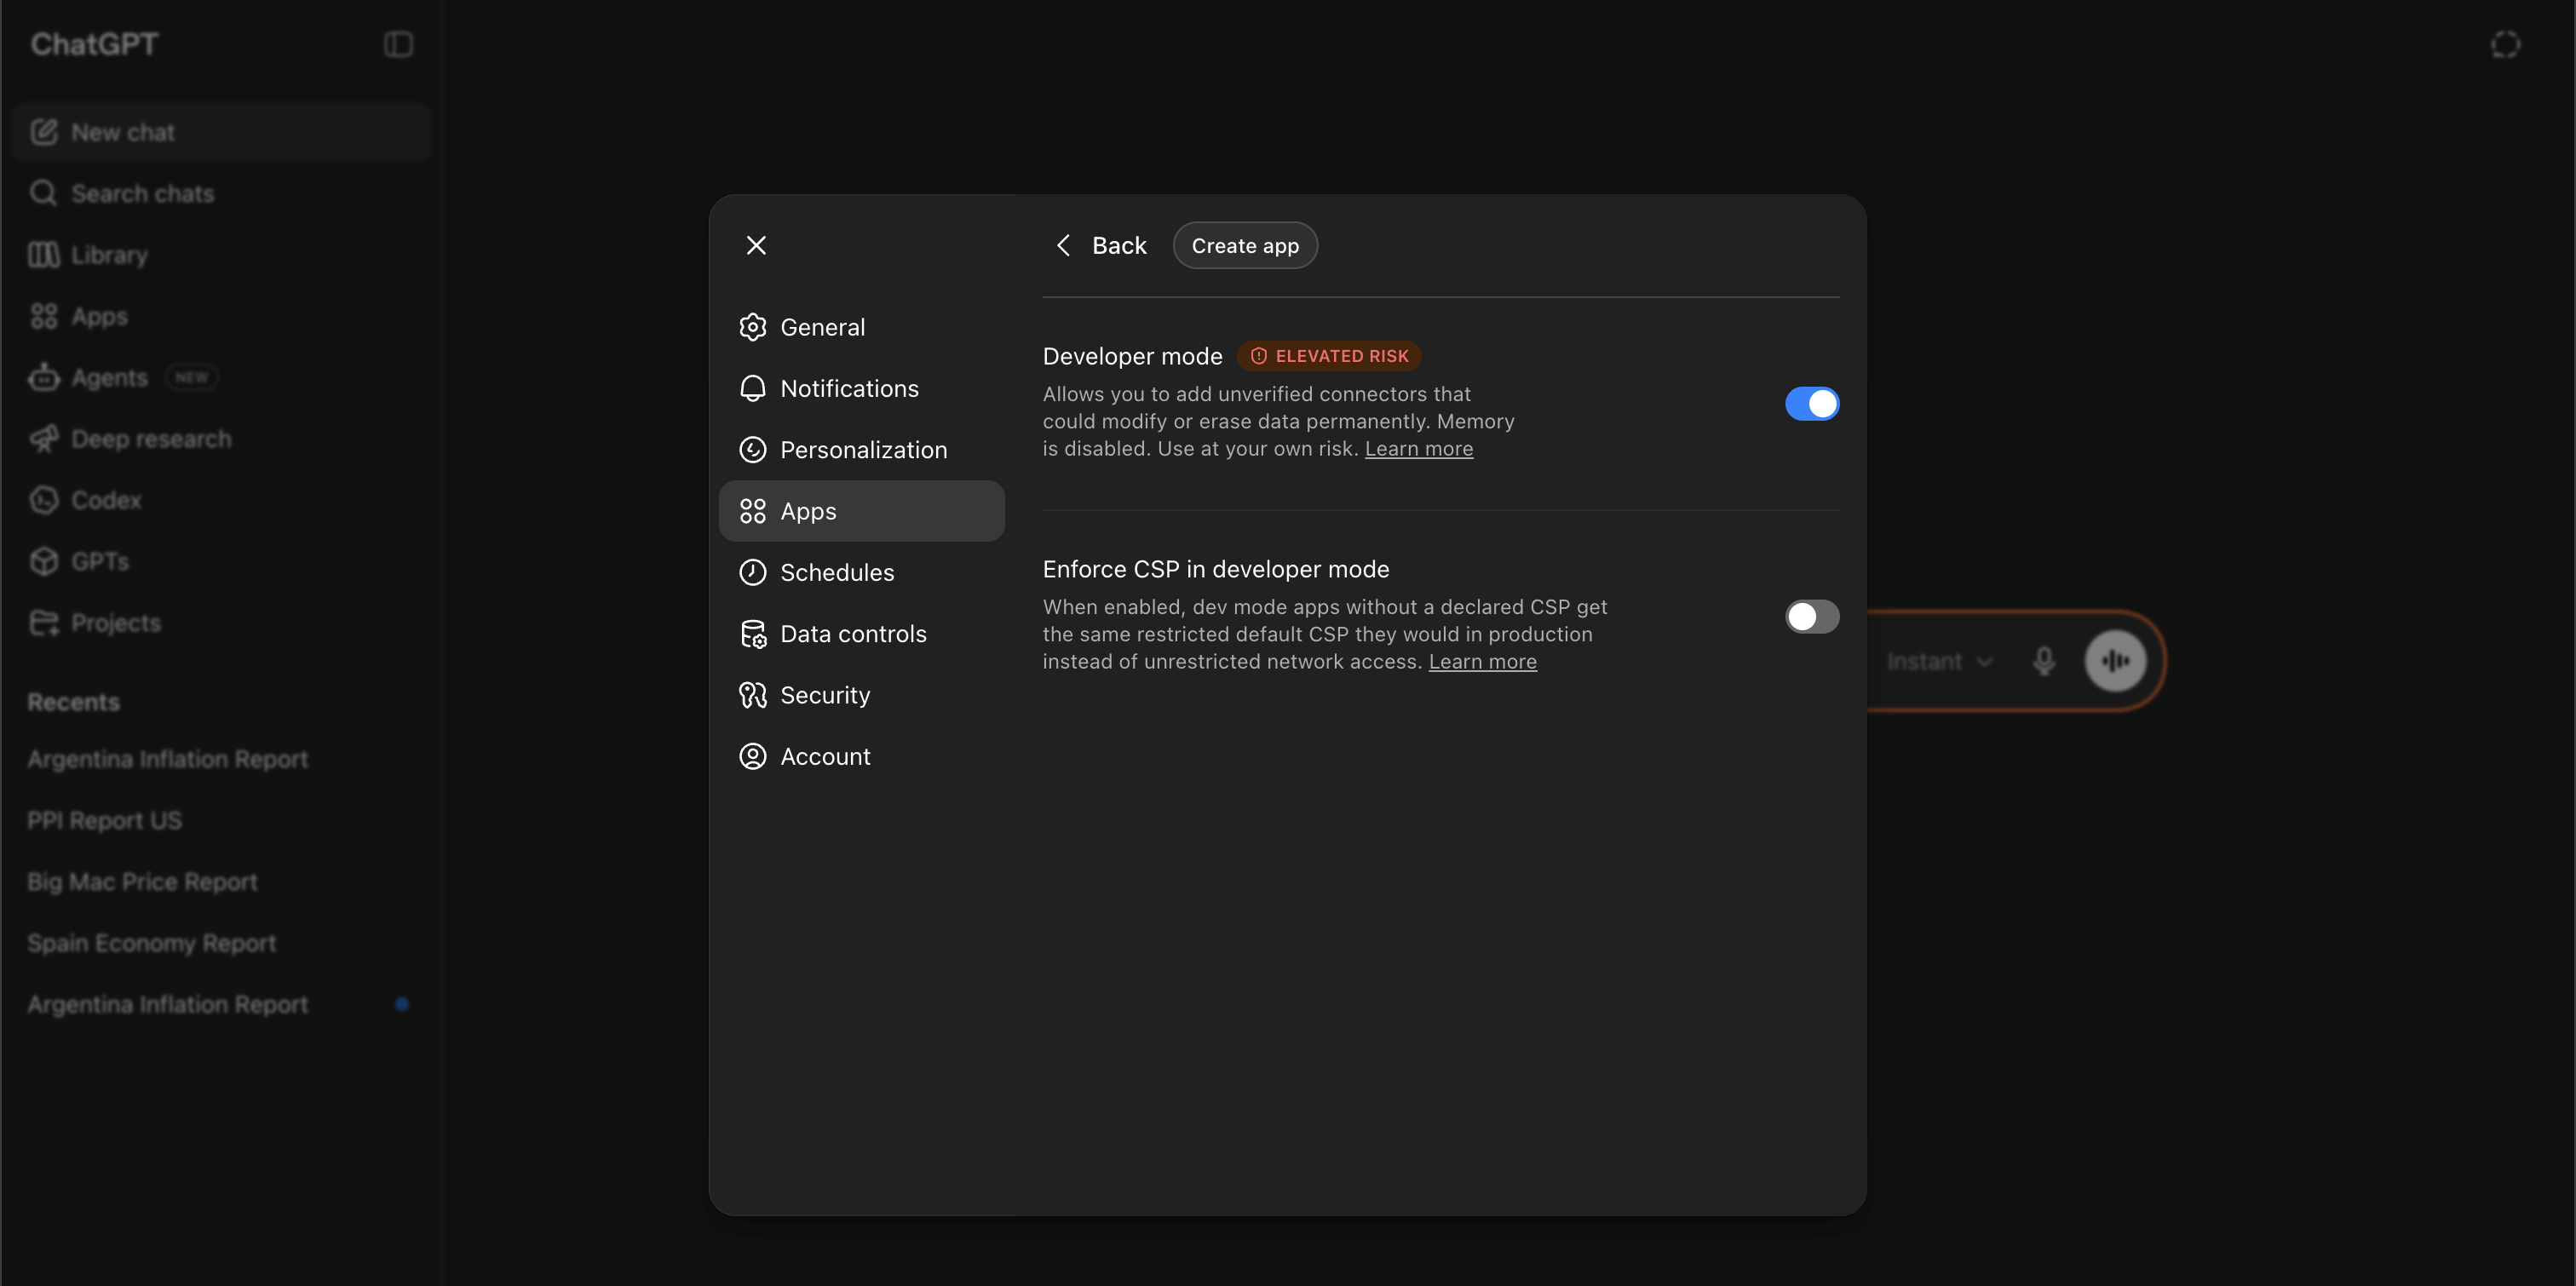Screen dimensions: 2576x1286
Task: Click the Search chats magnifier icon
Action: (43, 193)
